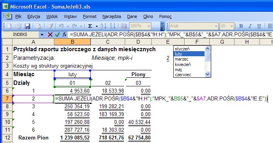Click list box scroll up arrow
Image resolution: width=273 pixels, height=143 pixels.
(x=208, y=49)
